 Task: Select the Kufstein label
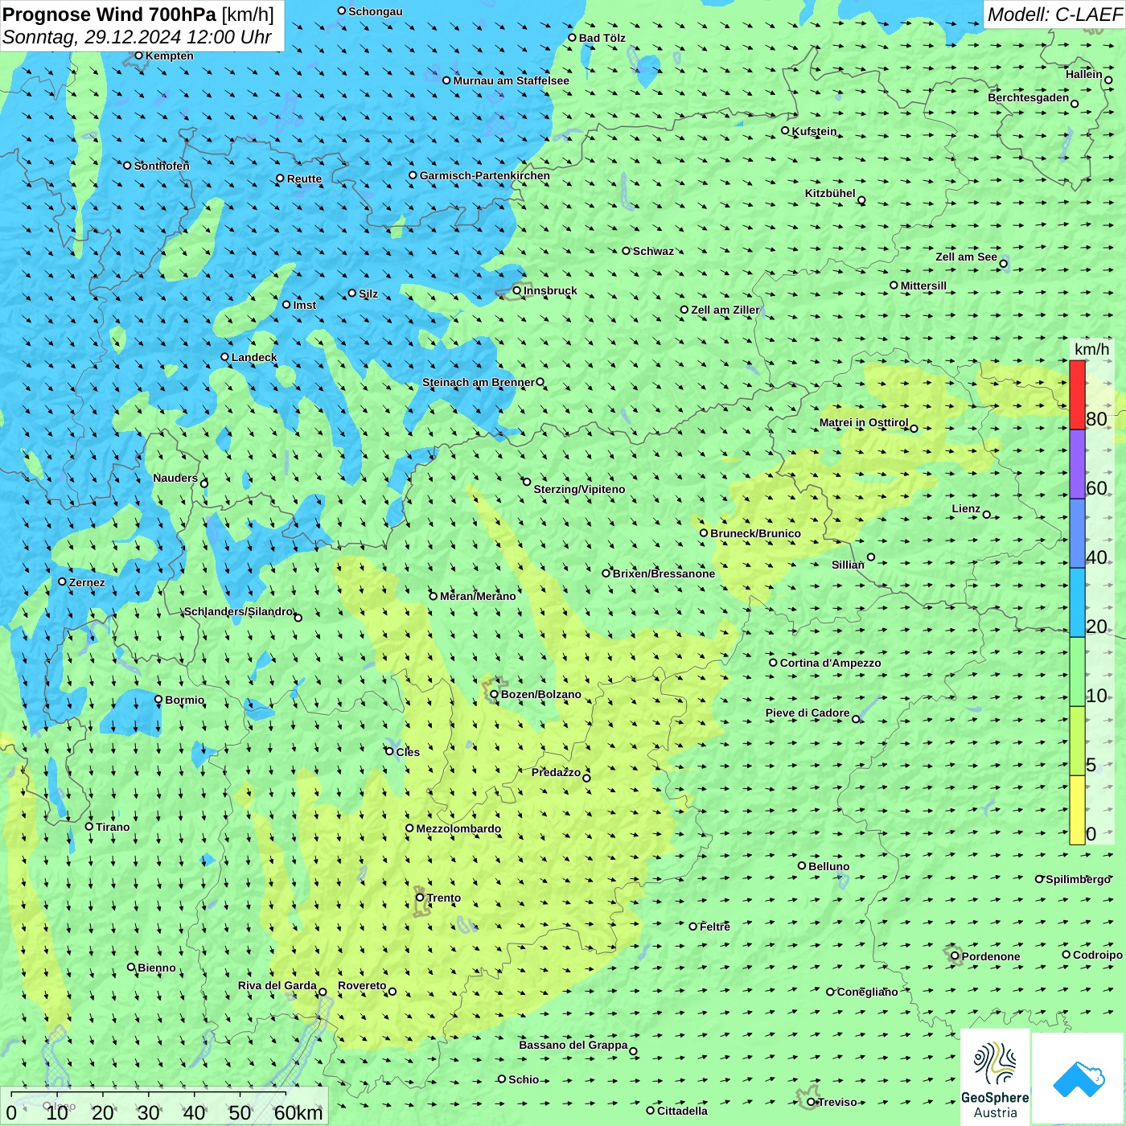click(x=815, y=131)
